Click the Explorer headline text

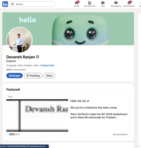tap(11, 61)
